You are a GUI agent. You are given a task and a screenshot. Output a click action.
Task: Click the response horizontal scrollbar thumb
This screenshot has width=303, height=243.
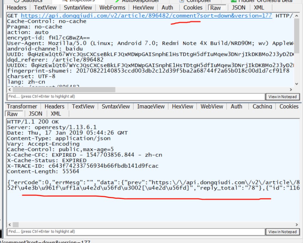pos(16,225)
